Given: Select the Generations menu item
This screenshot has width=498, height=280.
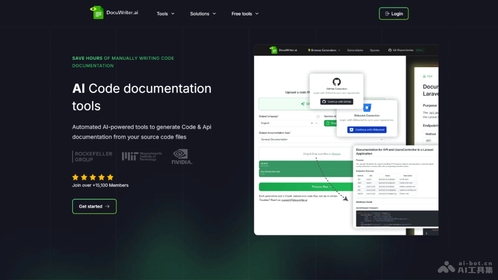Looking at the screenshot, I should (355, 50).
